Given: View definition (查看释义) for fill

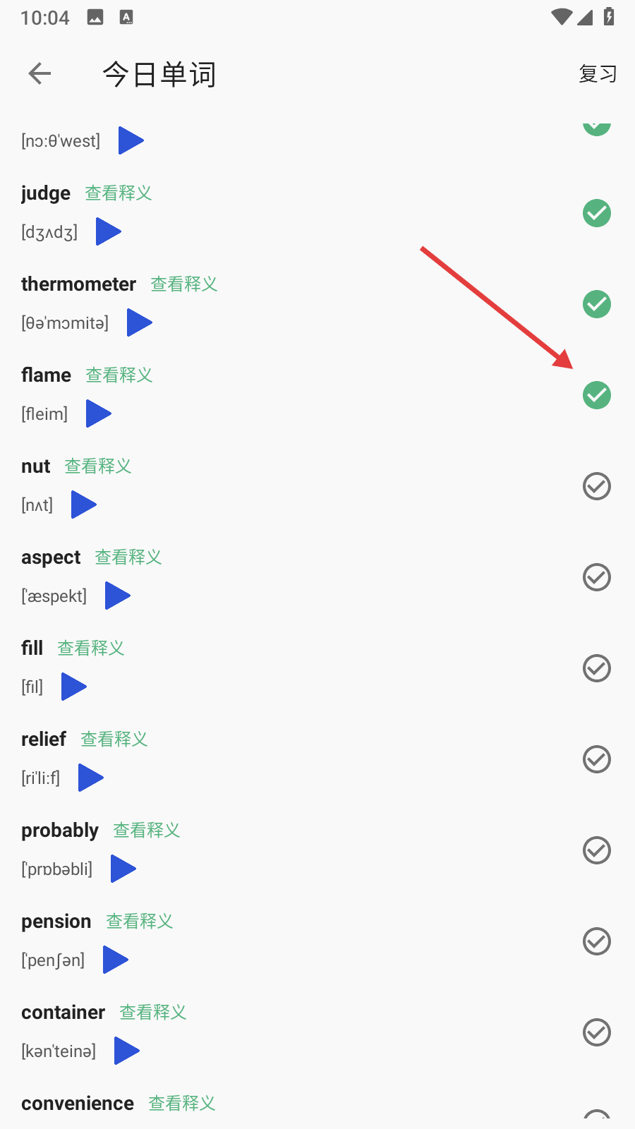Looking at the screenshot, I should point(91,648).
